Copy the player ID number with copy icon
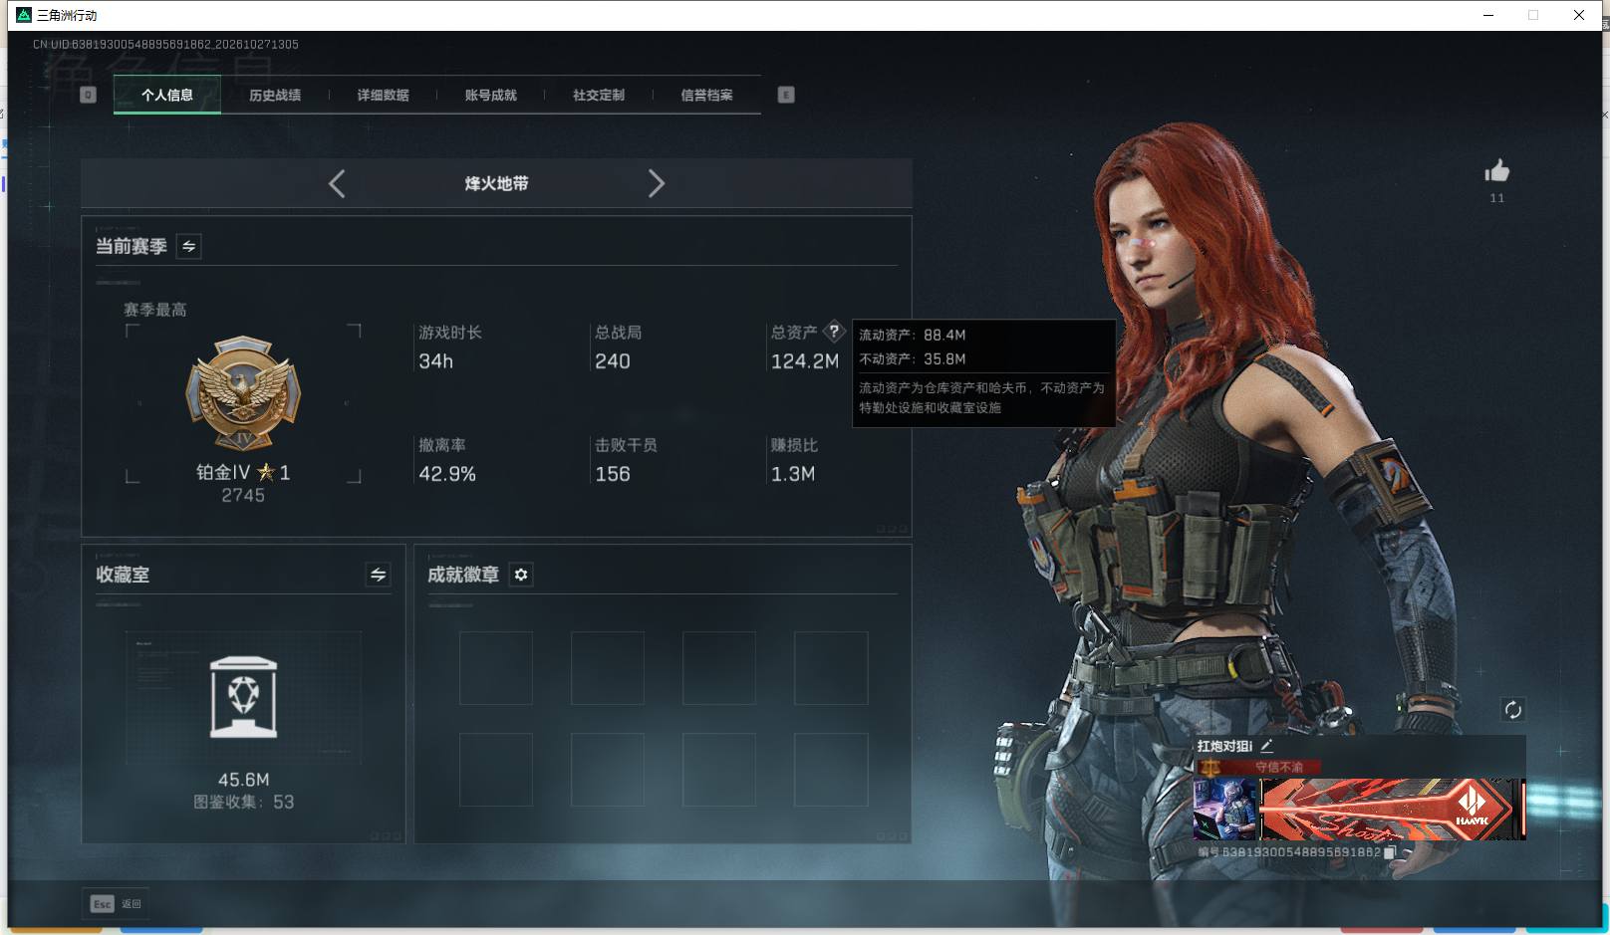 1391,852
